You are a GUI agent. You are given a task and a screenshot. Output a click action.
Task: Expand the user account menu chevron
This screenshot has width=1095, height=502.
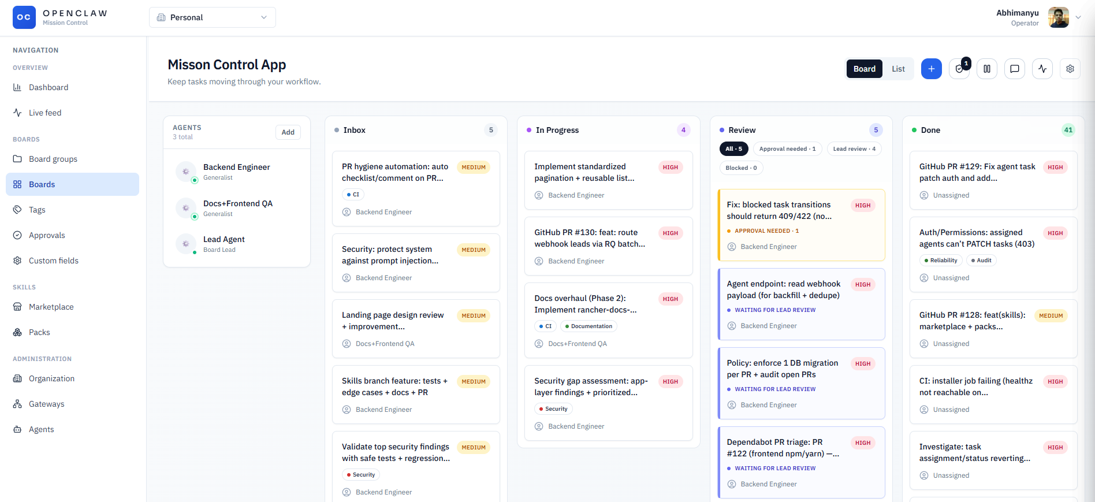coord(1078,17)
